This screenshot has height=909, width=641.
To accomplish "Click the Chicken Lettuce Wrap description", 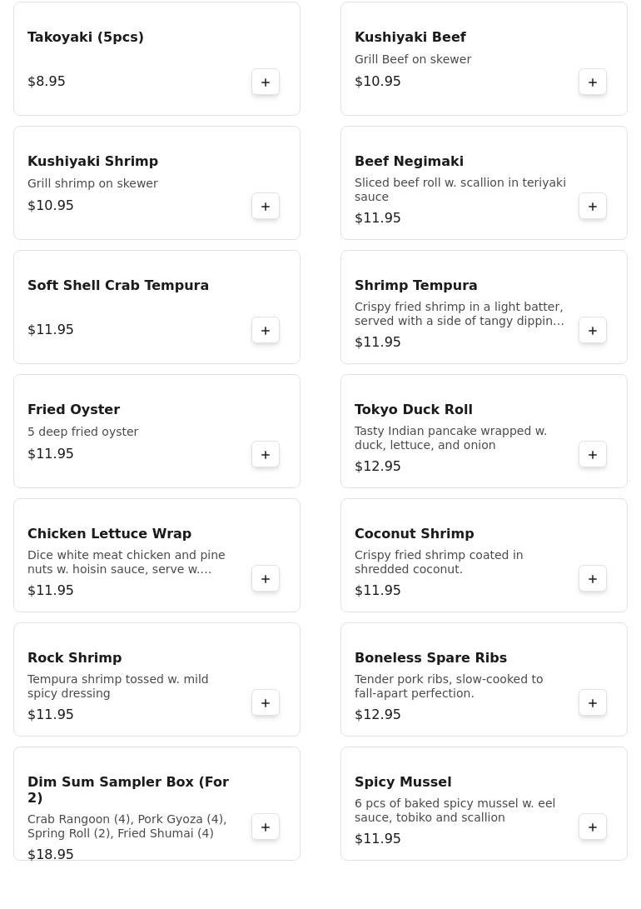I will tap(127, 562).
